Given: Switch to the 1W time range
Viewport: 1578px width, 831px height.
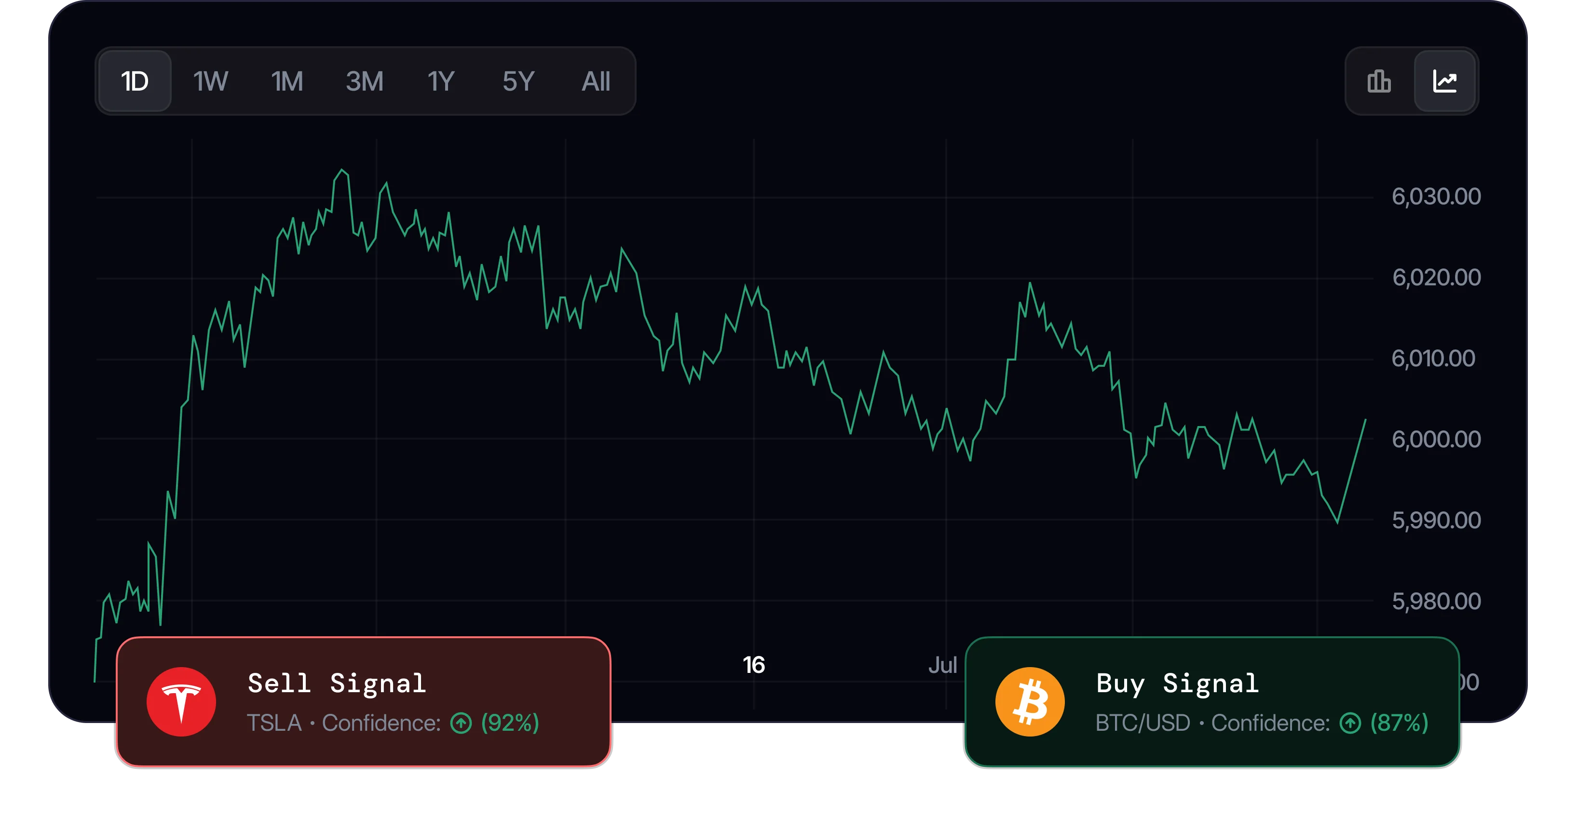Looking at the screenshot, I should 211,81.
